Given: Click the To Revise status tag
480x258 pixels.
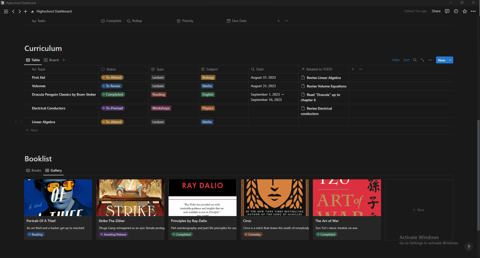Looking at the screenshot, I should pyautogui.click(x=112, y=86).
